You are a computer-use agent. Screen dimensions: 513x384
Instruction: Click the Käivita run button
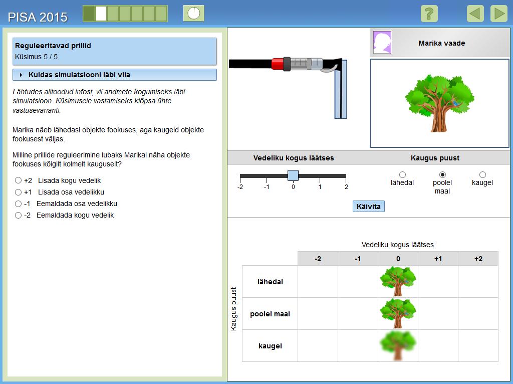pos(368,207)
